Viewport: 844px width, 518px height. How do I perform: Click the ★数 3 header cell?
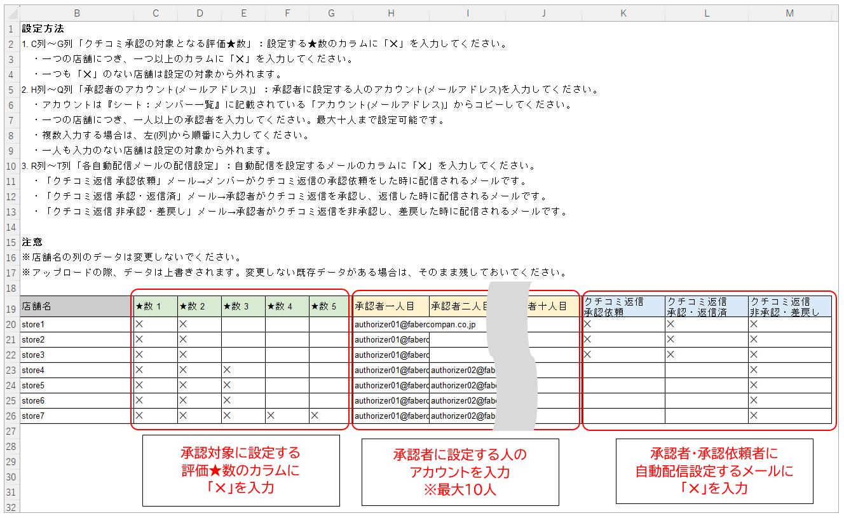click(243, 306)
